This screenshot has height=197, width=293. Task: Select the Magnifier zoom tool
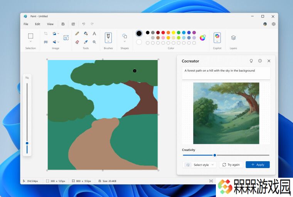[94, 42]
